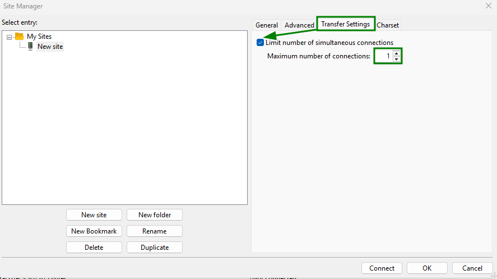Viewport: 497px width, 279px height.
Task: Switch to the General tab
Action: point(267,25)
